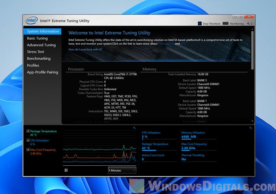Image resolution: width=276 pixels, height=194 pixels.
Task: Select the Package Temperature 43 °C monitor tile
Action: coord(159,146)
